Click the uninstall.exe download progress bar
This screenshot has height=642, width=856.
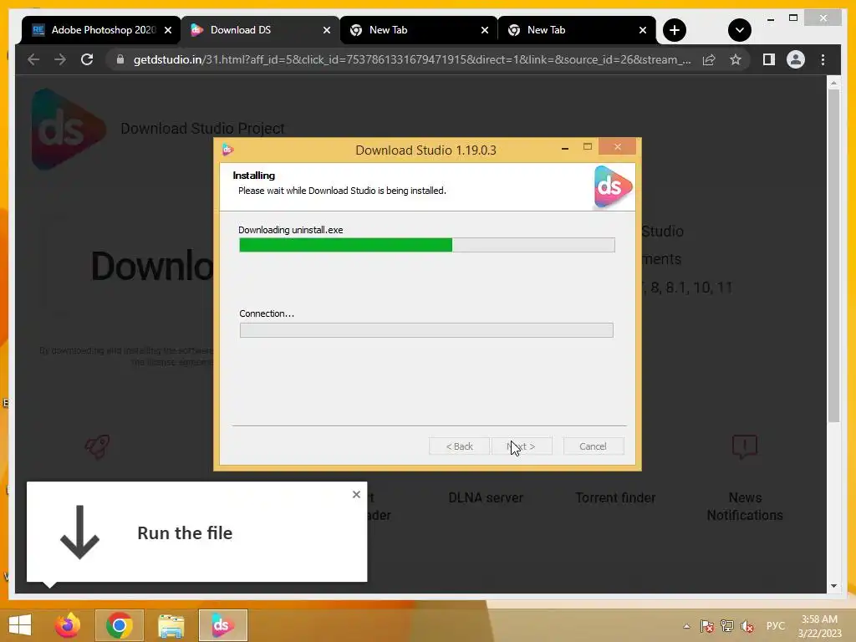click(427, 245)
